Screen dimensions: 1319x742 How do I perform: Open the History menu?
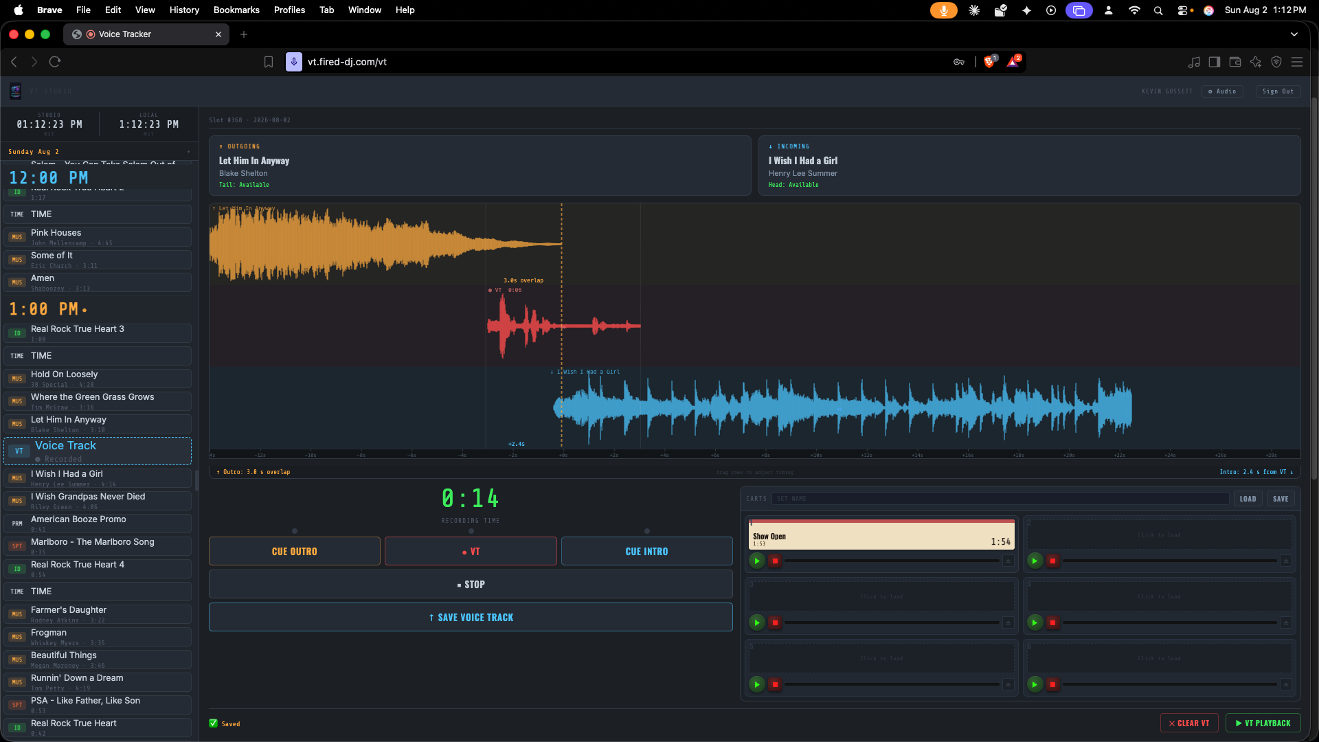coord(184,10)
